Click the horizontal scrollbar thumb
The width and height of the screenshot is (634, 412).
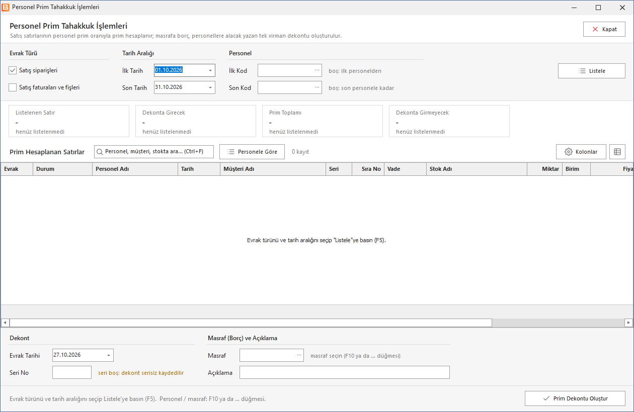click(251, 323)
